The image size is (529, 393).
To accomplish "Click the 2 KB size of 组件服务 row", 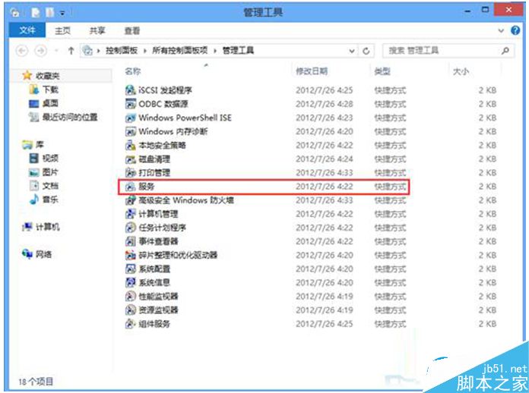I will (x=487, y=324).
